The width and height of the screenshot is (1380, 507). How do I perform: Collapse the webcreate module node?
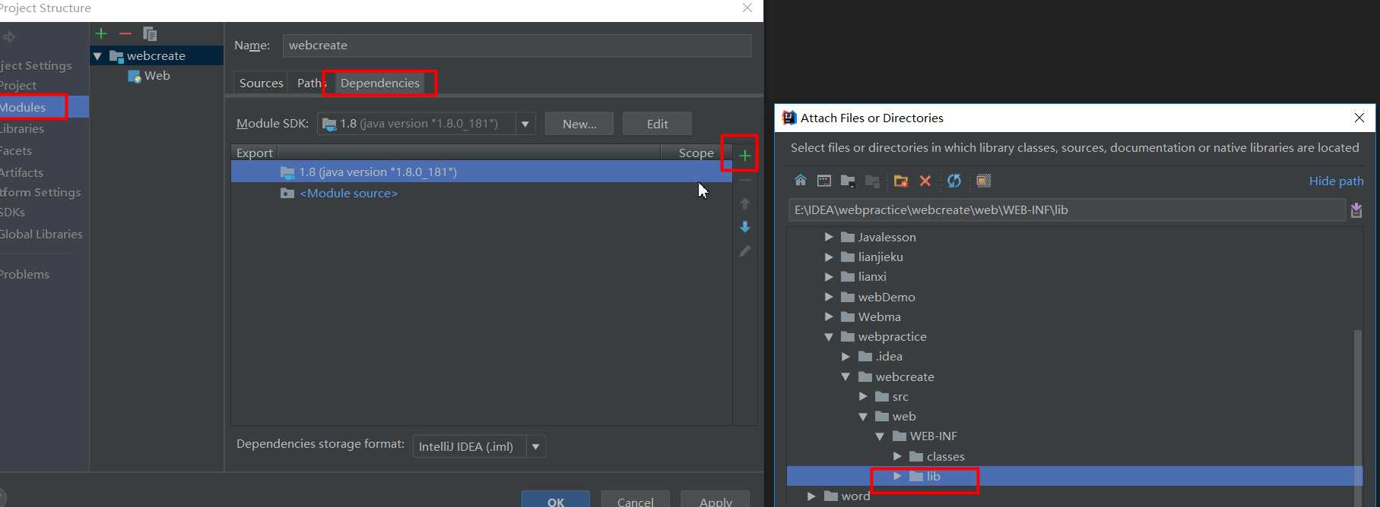(97, 56)
